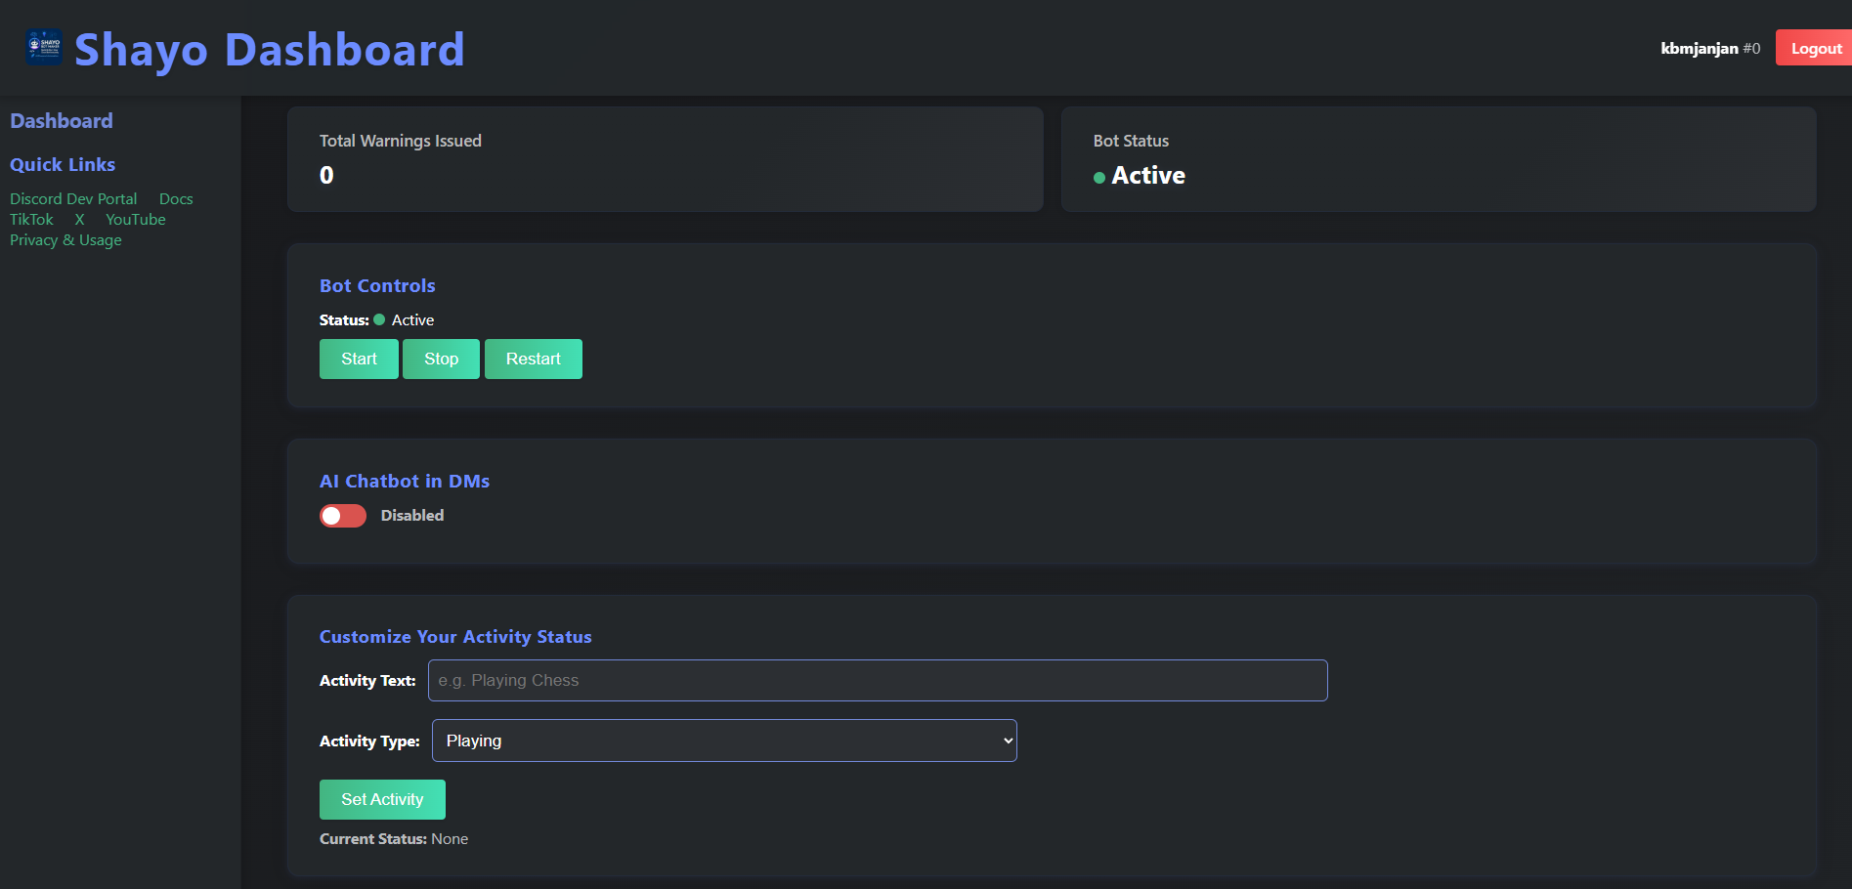
Task: Start the bot with Start button
Action: click(x=359, y=359)
